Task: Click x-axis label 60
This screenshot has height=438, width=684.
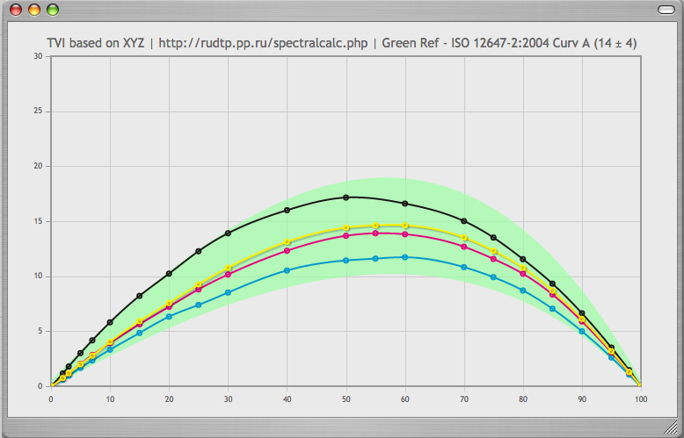Action: 404,399
